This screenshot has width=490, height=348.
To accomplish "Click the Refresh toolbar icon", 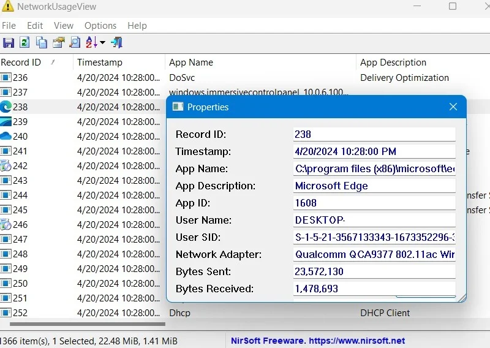I will [x=24, y=42].
